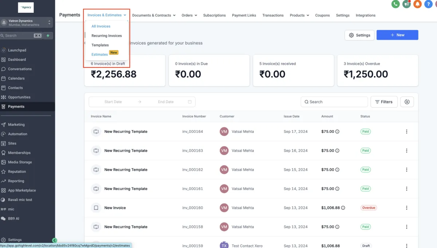
Task: Click the Start Date field
Action: [113, 102]
